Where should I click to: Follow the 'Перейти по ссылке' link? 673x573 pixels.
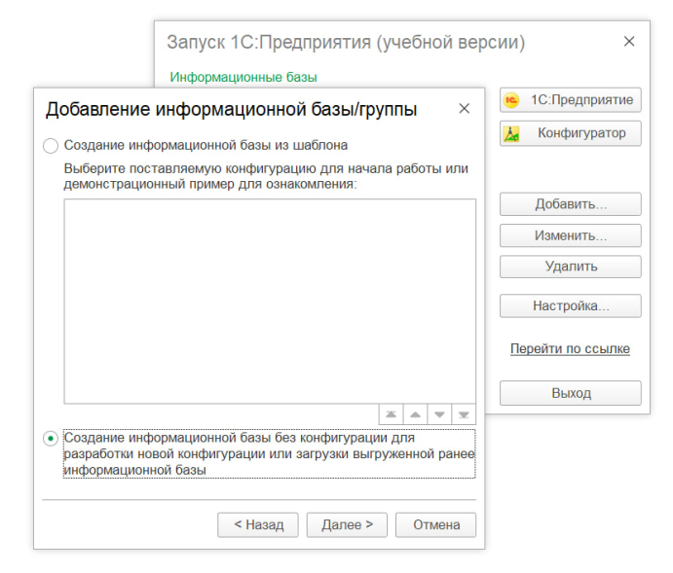pos(570,349)
